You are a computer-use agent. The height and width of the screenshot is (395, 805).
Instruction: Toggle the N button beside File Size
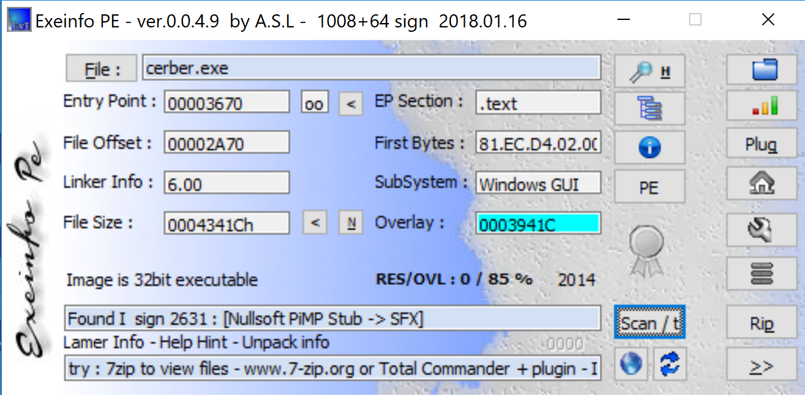tap(350, 222)
